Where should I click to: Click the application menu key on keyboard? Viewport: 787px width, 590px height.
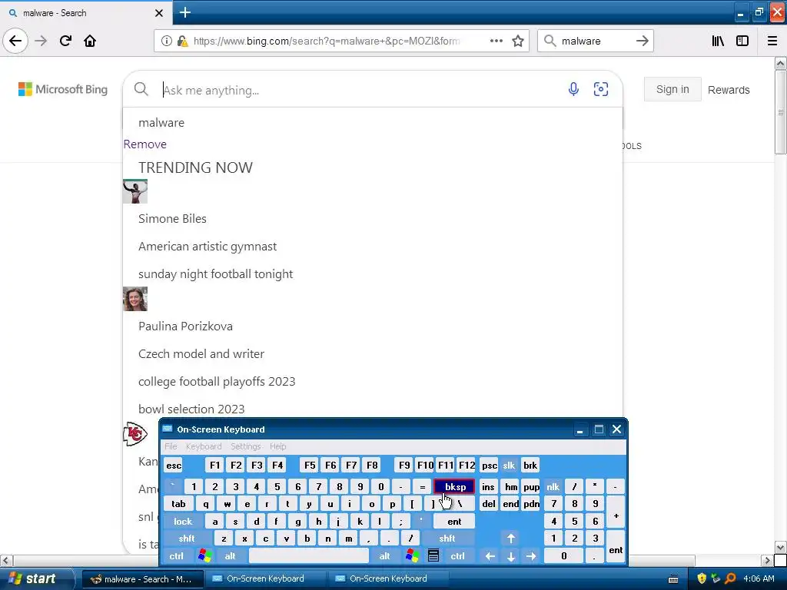[433, 556]
